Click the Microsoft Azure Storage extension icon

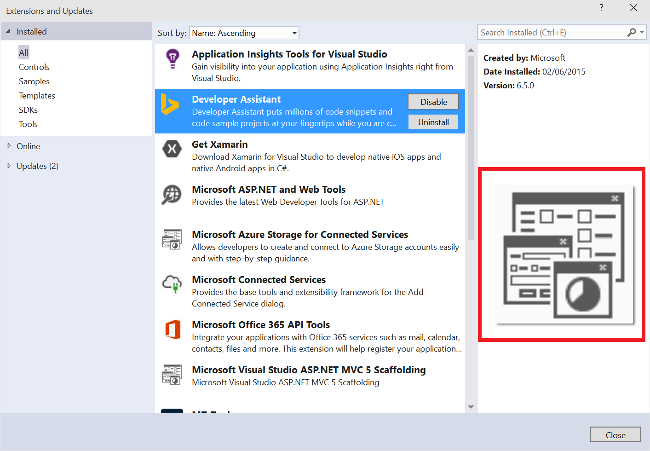[172, 239]
